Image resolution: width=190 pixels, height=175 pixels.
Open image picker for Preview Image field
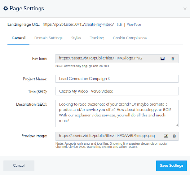pyautogui.click(x=166, y=136)
